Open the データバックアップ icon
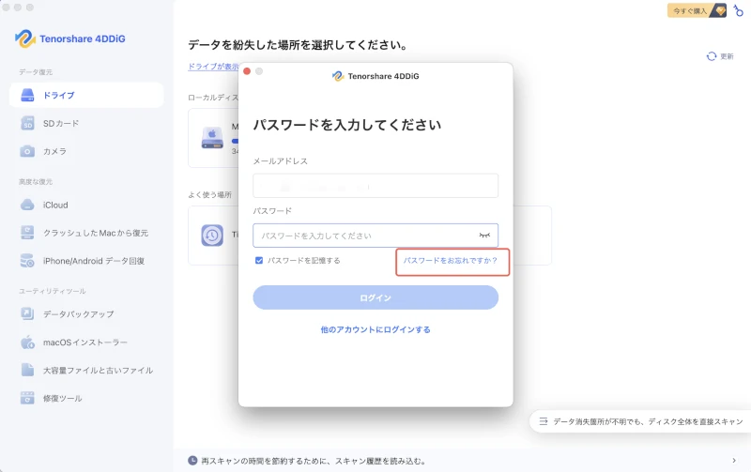The height and width of the screenshot is (472, 751). pos(27,314)
